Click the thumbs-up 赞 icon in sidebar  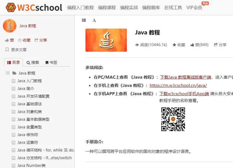7,40
